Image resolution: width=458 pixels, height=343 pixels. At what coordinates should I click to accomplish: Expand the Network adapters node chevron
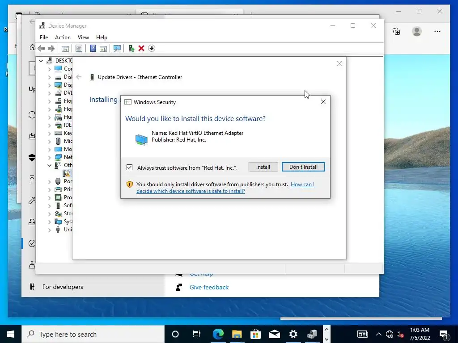point(49,158)
